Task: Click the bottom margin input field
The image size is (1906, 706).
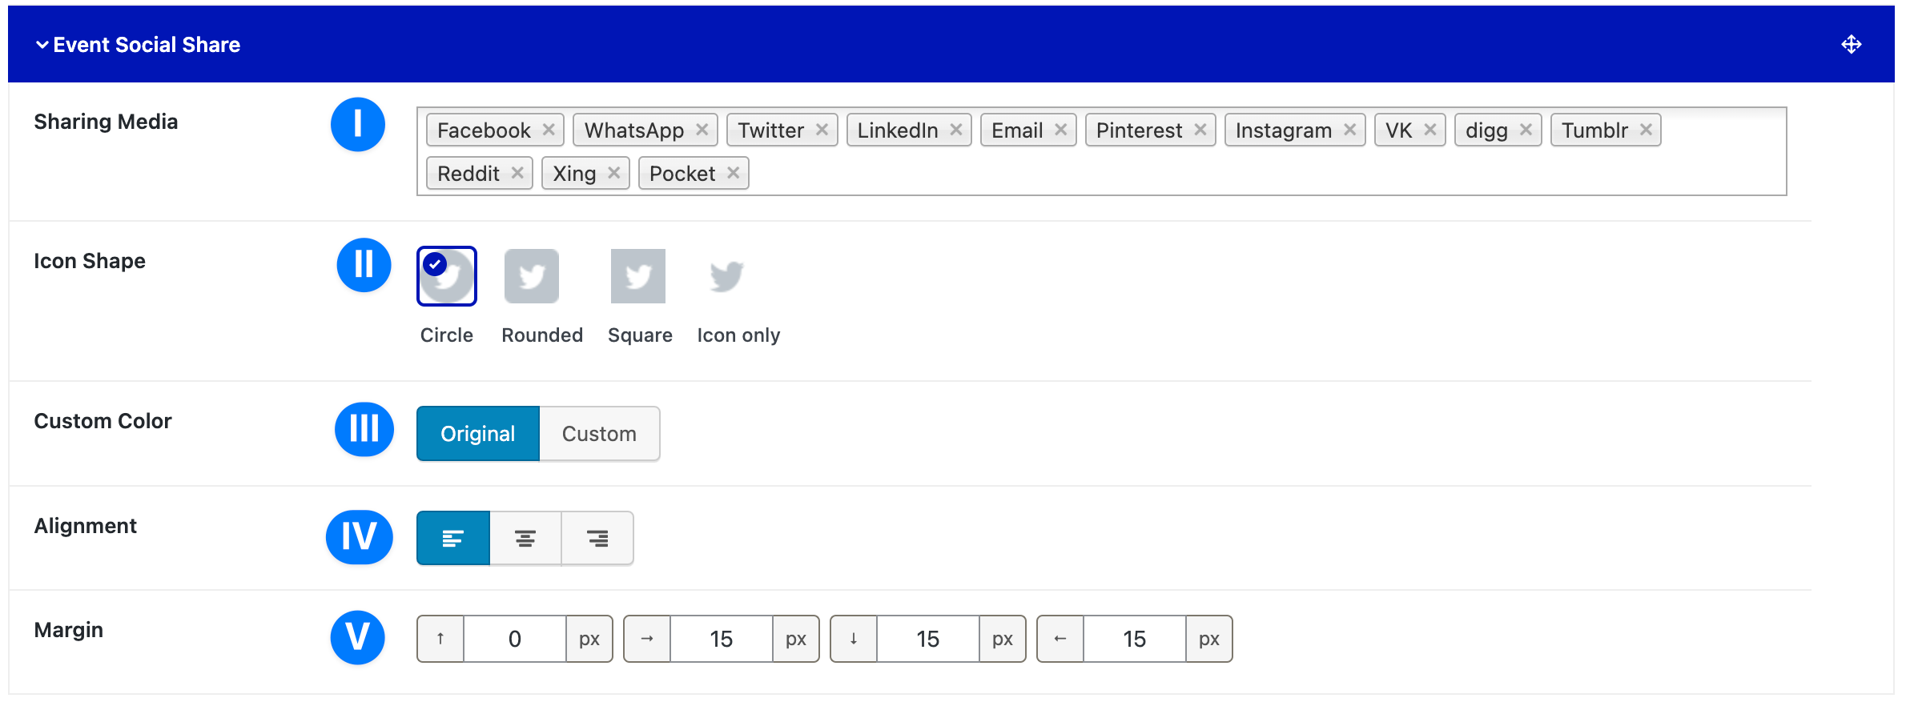Action: tap(928, 639)
